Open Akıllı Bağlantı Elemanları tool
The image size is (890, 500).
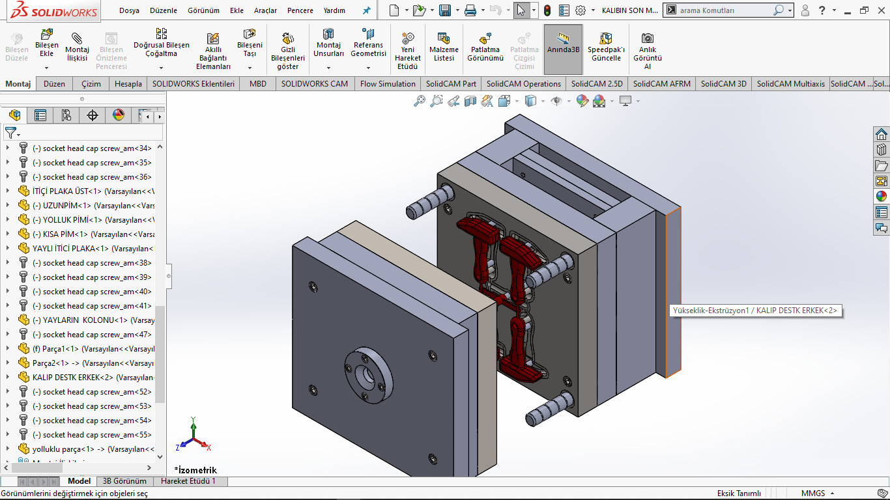[213, 51]
